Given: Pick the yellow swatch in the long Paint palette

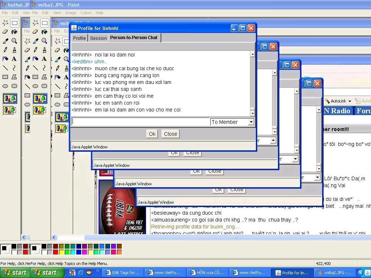Looking at the screenshot, I should (62, 252).
